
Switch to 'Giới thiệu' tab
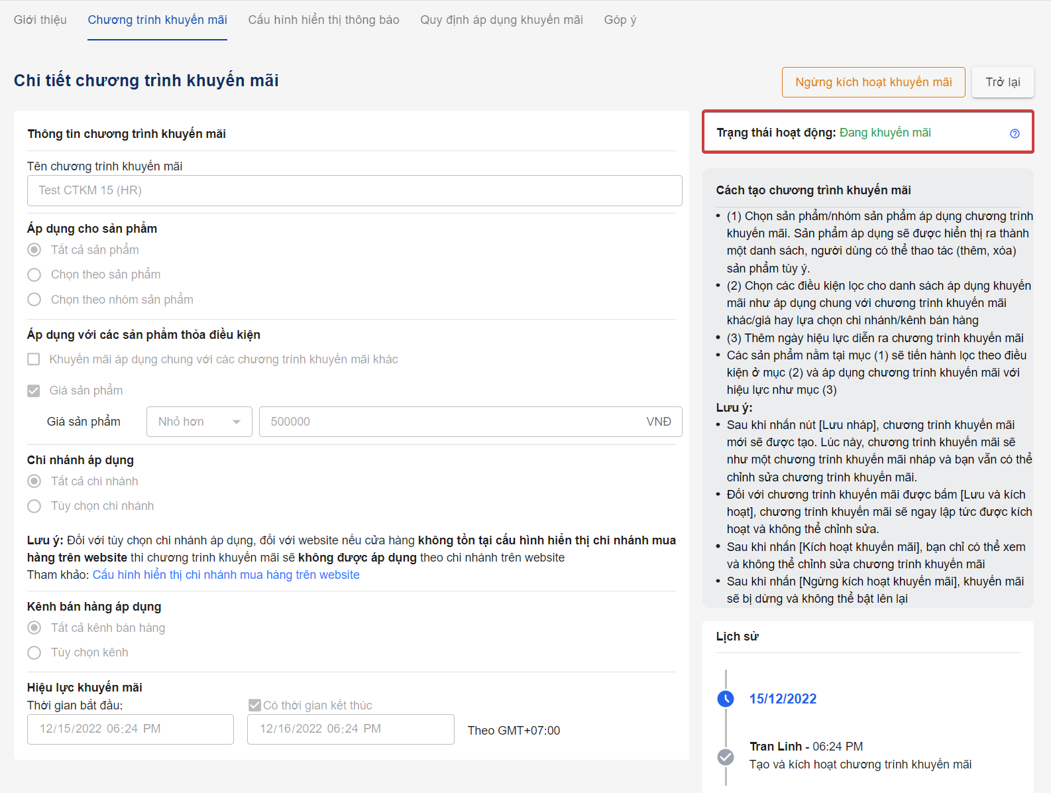pyautogui.click(x=40, y=20)
